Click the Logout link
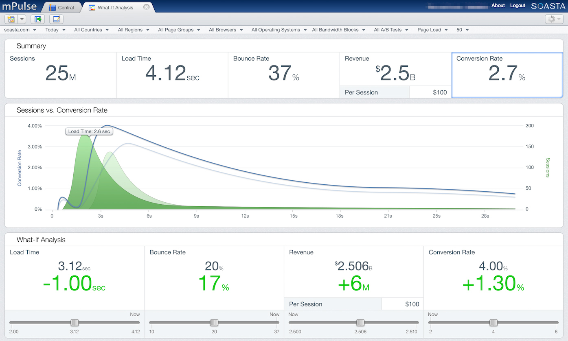 point(518,5)
